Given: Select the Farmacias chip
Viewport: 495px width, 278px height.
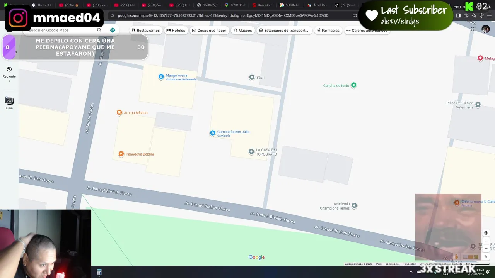Looking at the screenshot, I should point(328,31).
